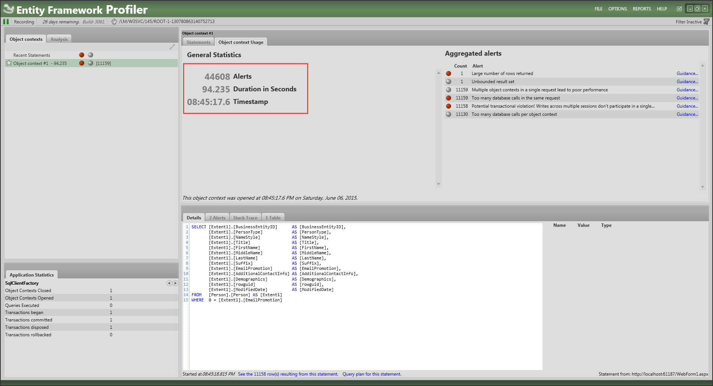Screen dimensions: 713x386
Task: Click the Count column header
Action: click(x=460, y=66)
